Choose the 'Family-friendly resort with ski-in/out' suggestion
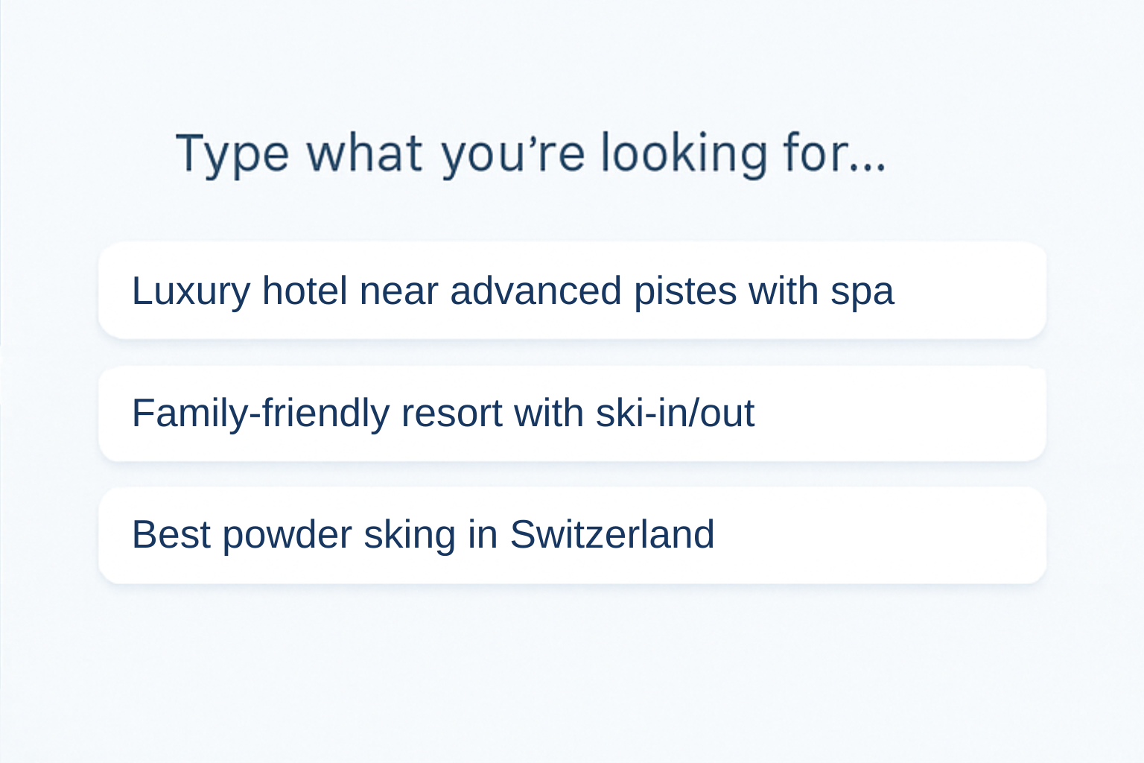 572,414
